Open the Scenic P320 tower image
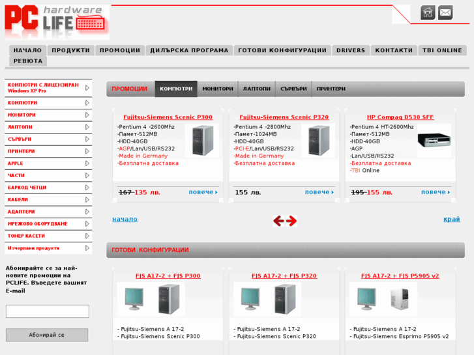Image resolution: width=474 pixels, height=355 pixels. (x=318, y=141)
